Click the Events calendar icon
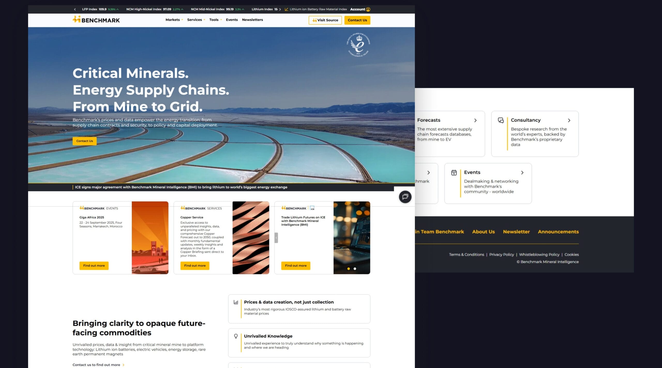Screen dimensions: 662x368 click(454, 173)
